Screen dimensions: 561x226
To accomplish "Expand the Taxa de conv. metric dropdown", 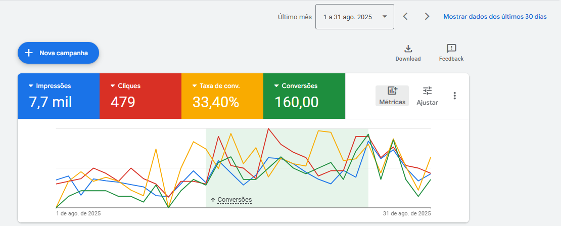I will [x=195, y=86].
